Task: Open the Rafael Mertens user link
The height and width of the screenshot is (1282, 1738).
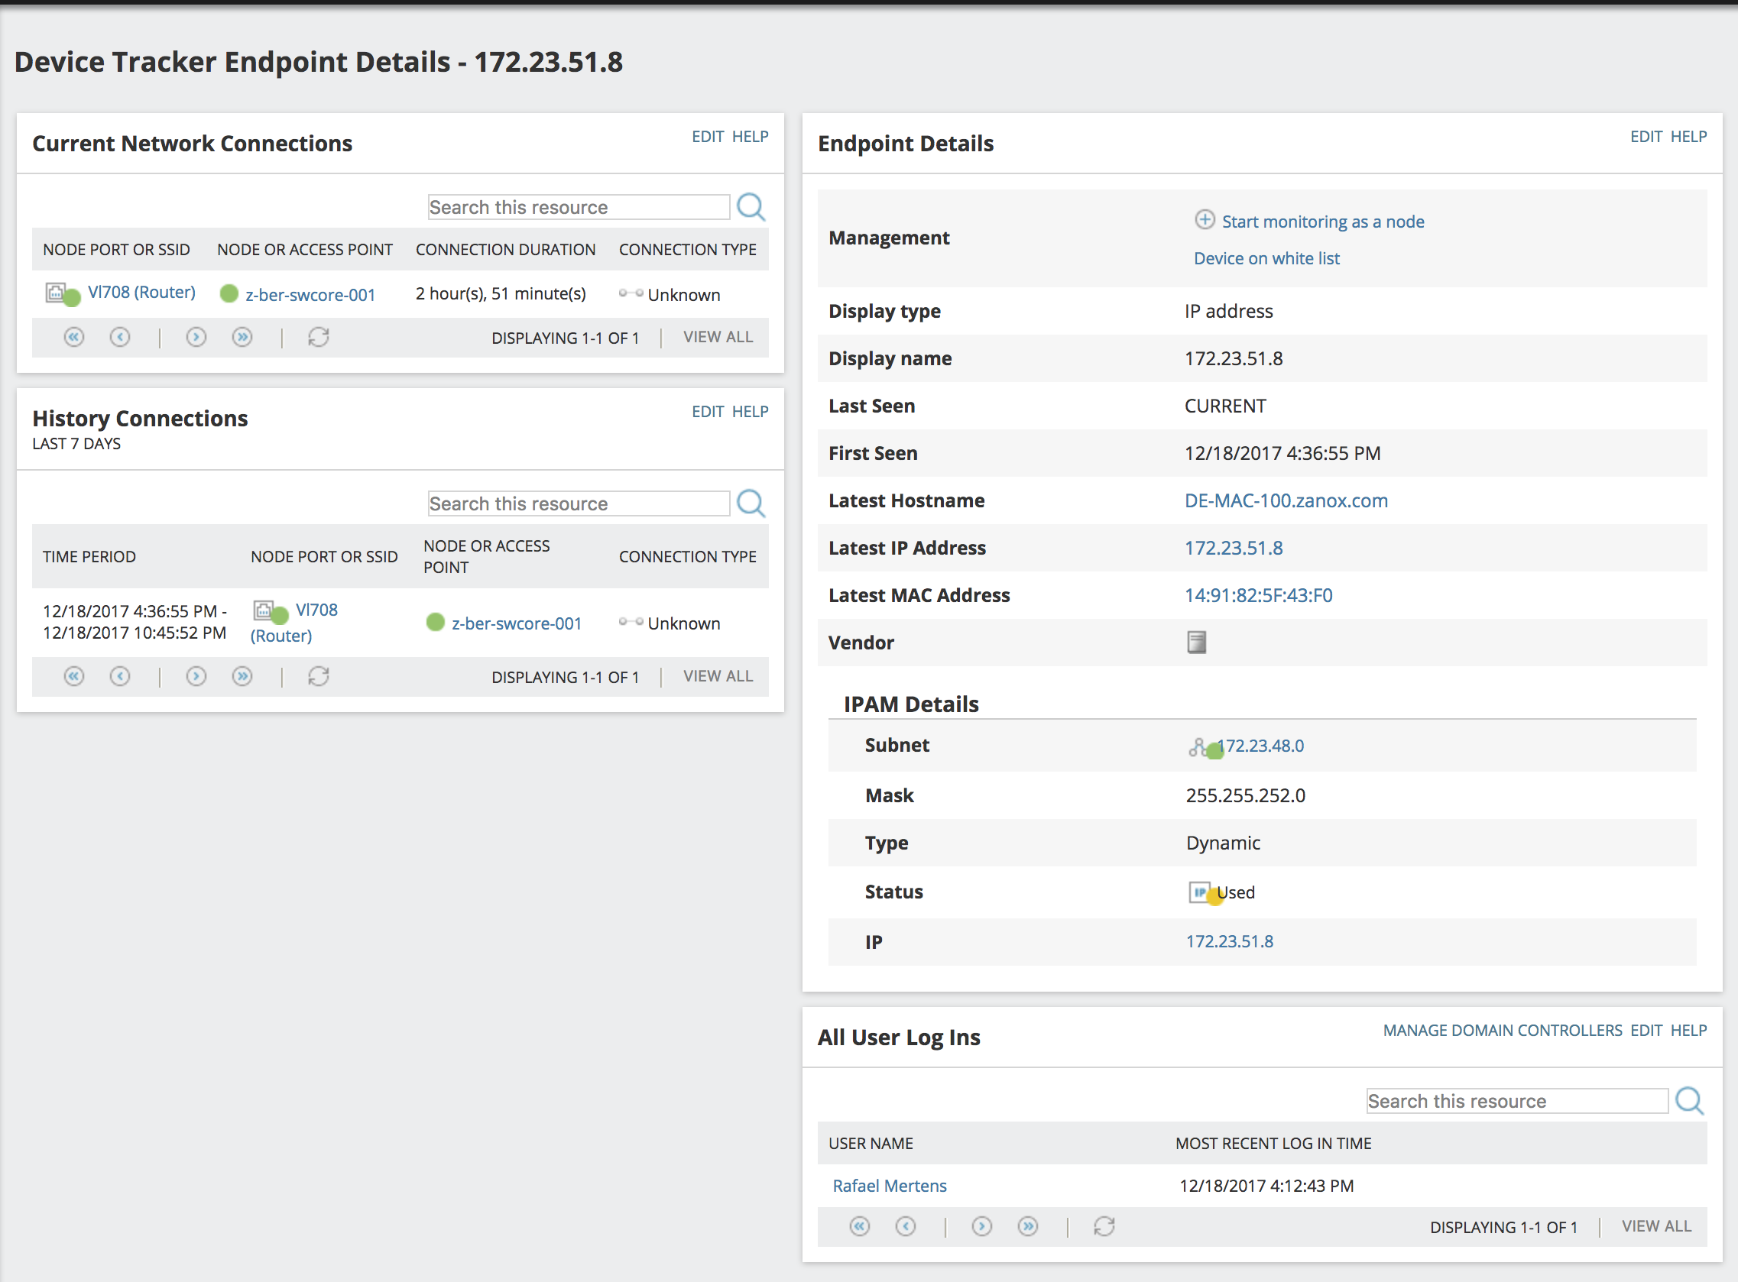Action: click(890, 1185)
